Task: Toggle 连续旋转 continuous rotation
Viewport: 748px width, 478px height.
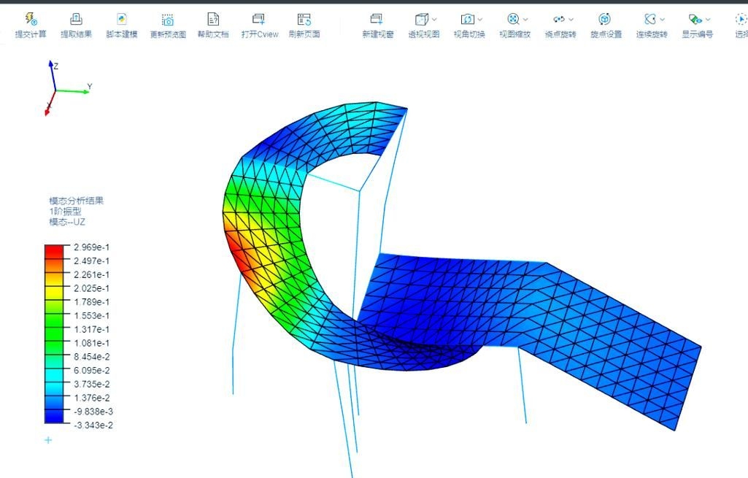Action: [649, 20]
